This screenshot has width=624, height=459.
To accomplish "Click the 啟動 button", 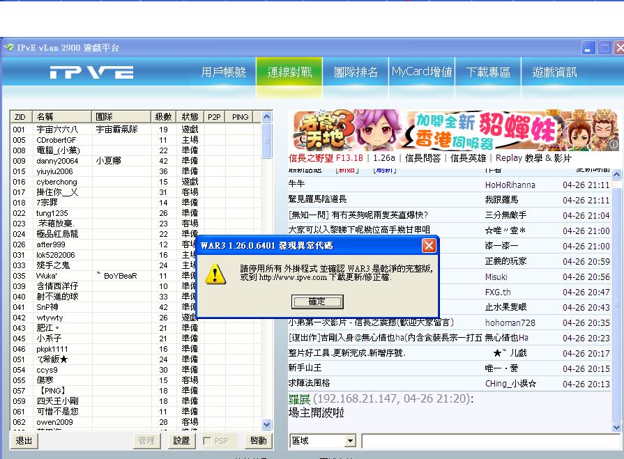I will click(258, 441).
